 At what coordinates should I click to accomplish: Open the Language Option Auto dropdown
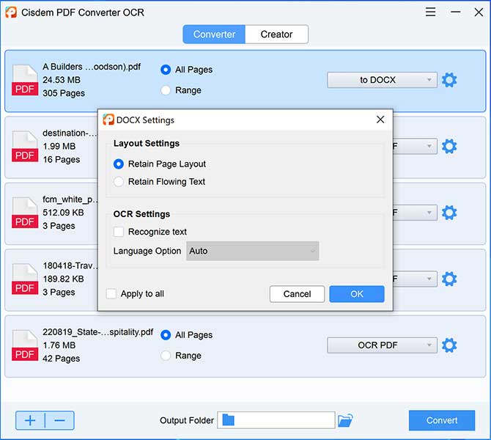pyautogui.click(x=252, y=251)
